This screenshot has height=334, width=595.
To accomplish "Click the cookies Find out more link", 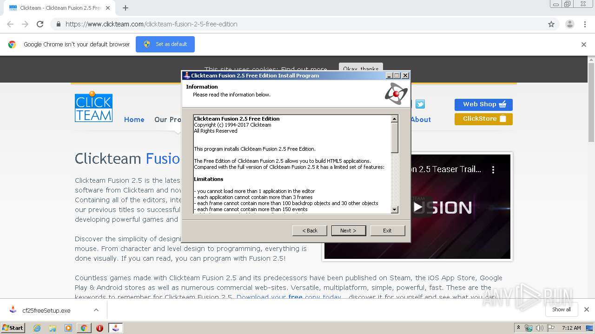I will tap(304, 70).
